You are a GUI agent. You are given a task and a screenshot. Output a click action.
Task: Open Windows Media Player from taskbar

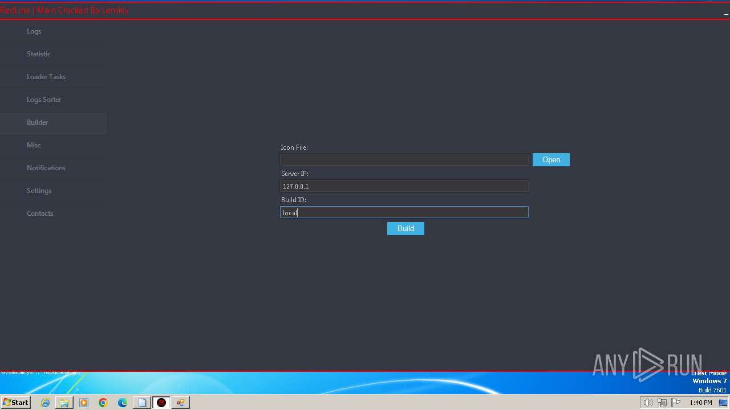coord(84,403)
